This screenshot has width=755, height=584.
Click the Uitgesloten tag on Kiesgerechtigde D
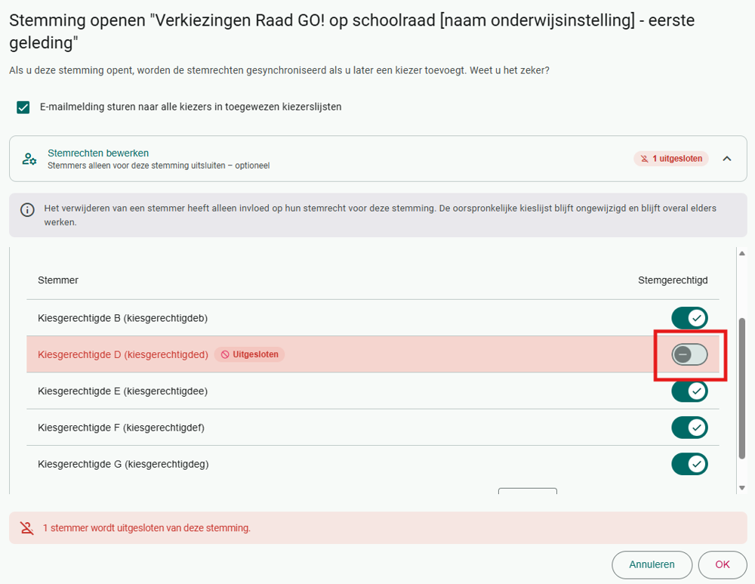[249, 354]
